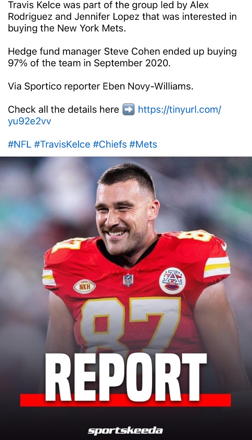Click the yellow 87 number on jersey front

(130, 323)
